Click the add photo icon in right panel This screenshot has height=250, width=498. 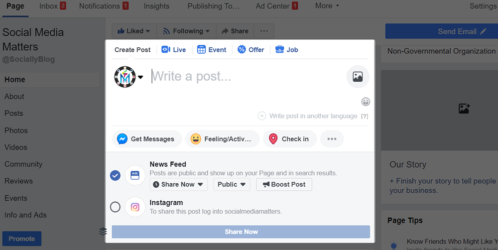click(464, 109)
